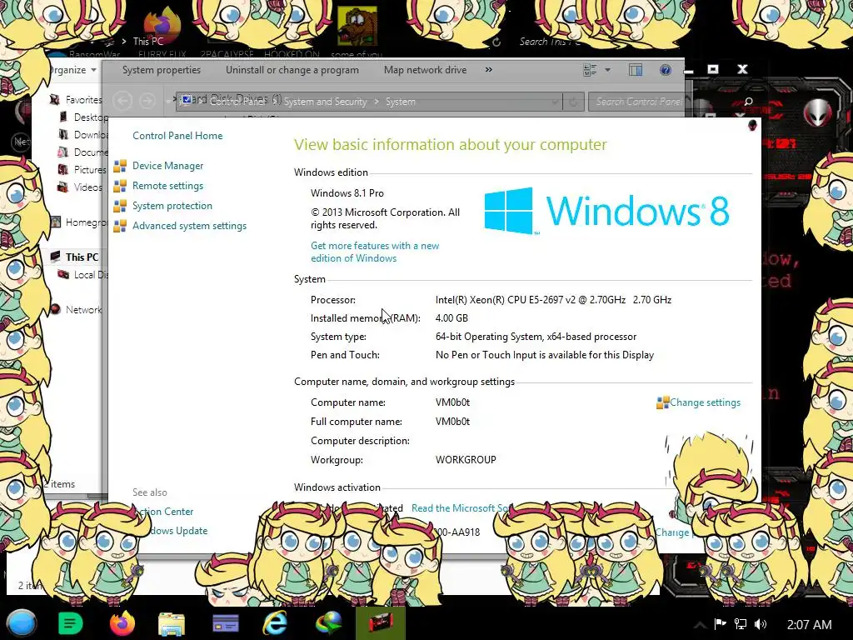Click the change view icon in Explorer
Viewport: 853px width, 640px height.
591,70
